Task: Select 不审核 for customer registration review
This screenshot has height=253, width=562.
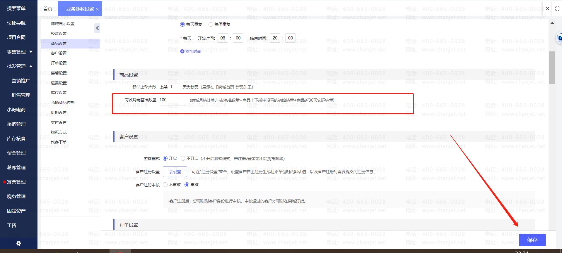Action: tap(165, 185)
